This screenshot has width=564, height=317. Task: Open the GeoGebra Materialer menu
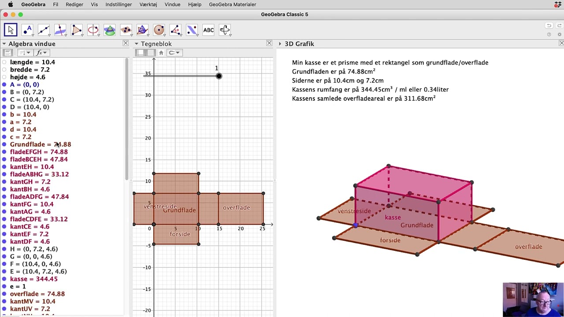pyautogui.click(x=232, y=4)
